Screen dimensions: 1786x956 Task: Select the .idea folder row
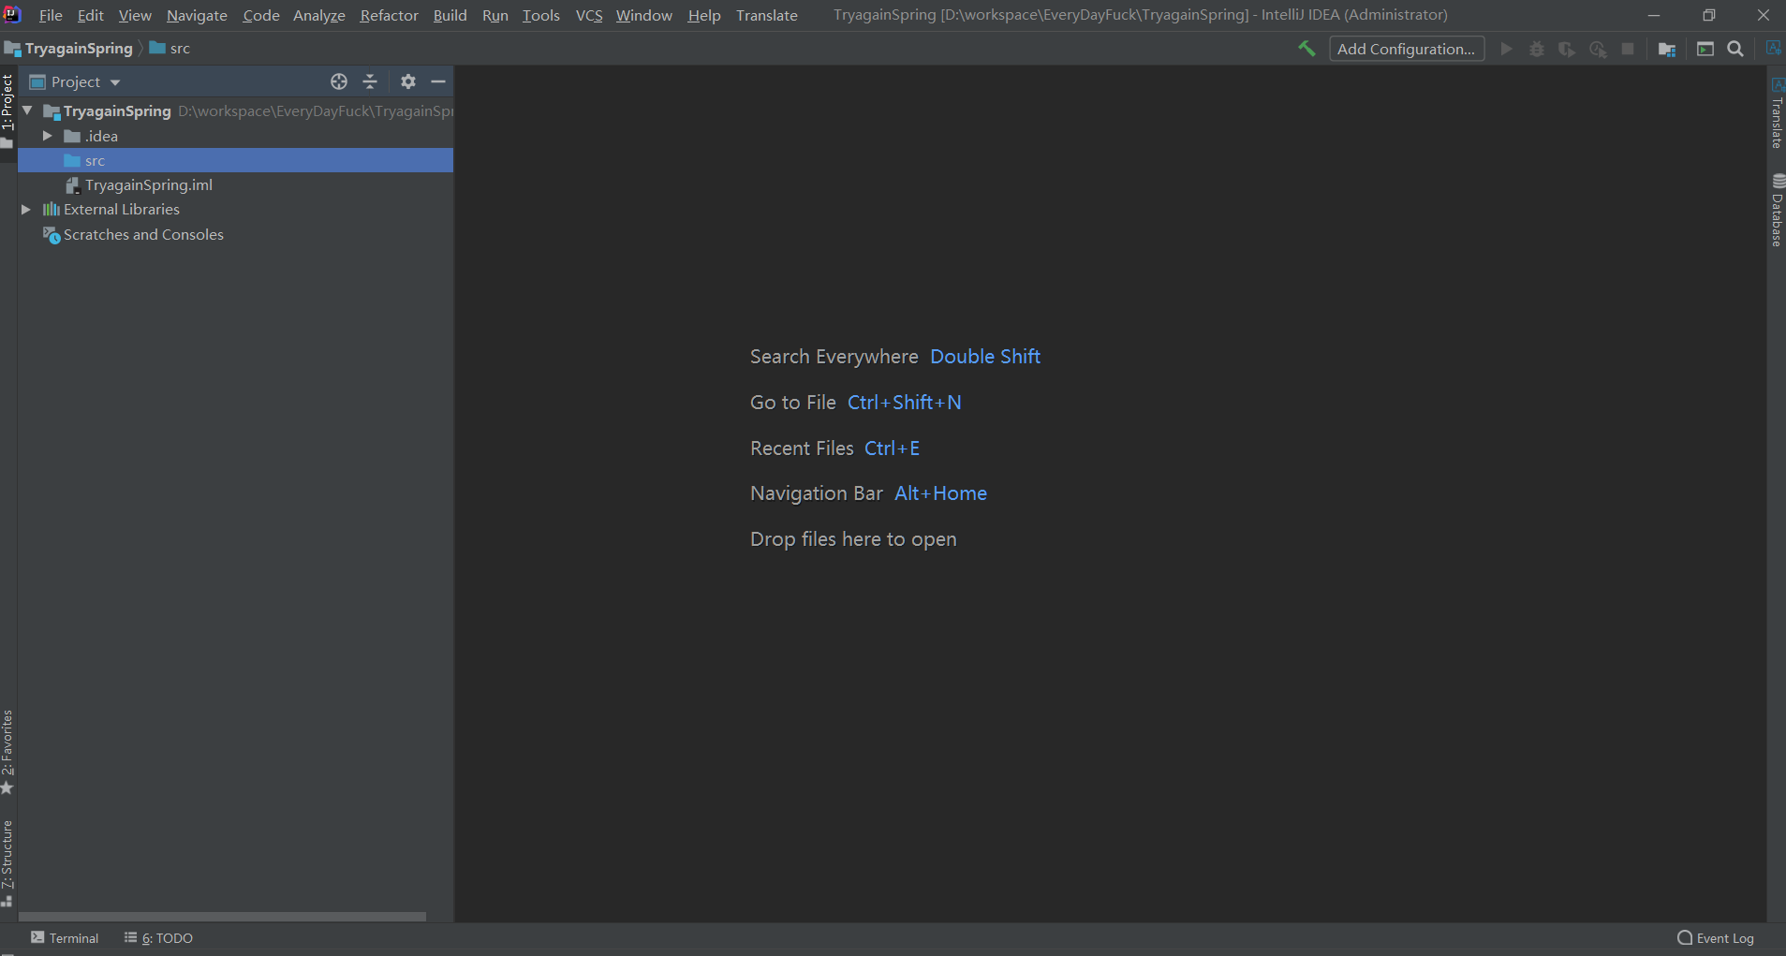[x=235, y=136]
